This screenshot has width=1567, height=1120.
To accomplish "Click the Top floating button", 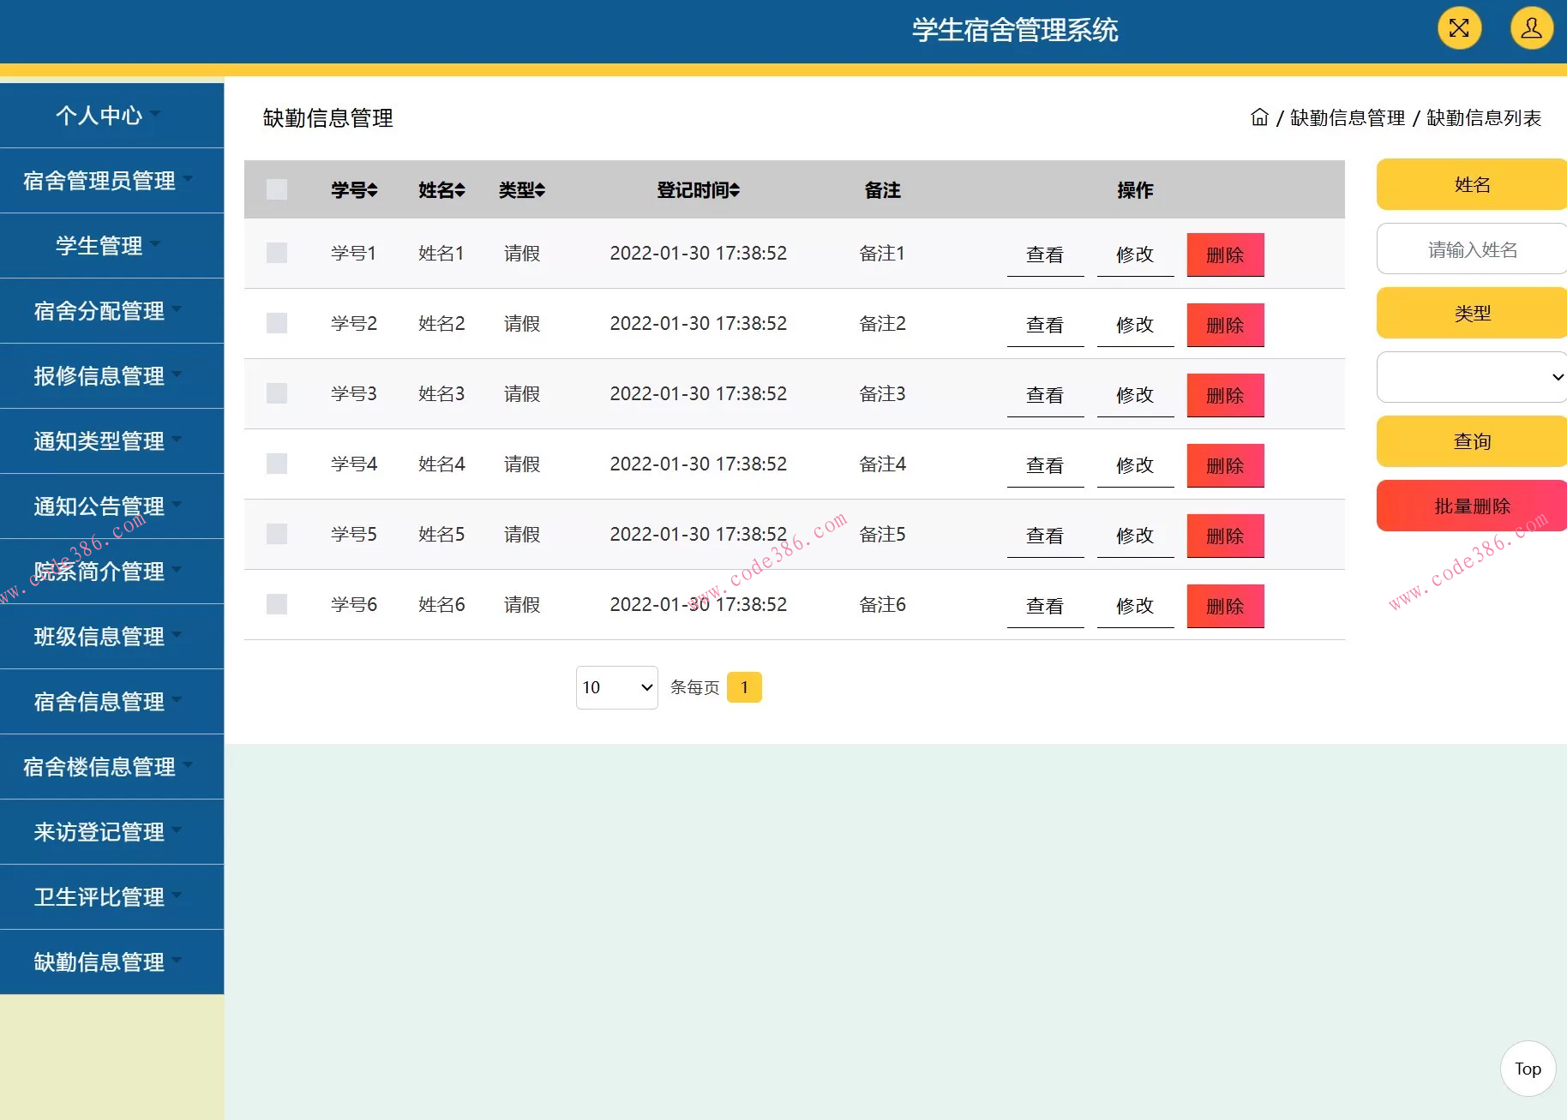I will [x=1528, y=1069].
